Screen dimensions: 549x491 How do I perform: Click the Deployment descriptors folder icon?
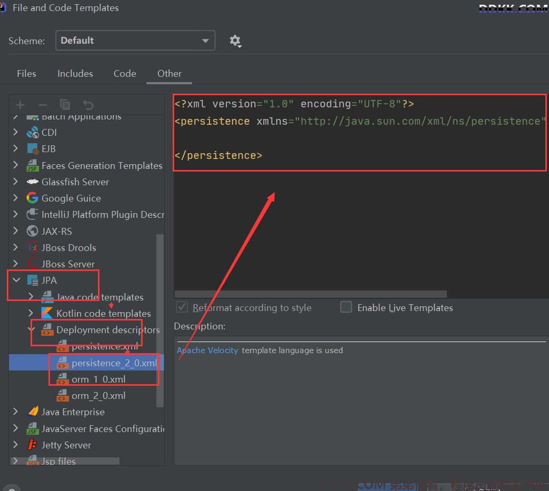(x=47, y=329)
